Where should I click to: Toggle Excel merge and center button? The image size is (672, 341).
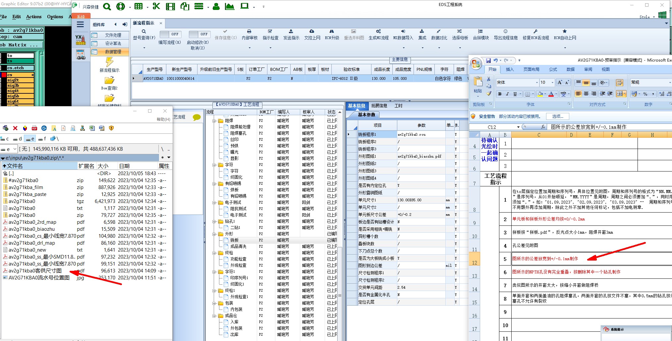pyautogui.click(x=619, y=94)
